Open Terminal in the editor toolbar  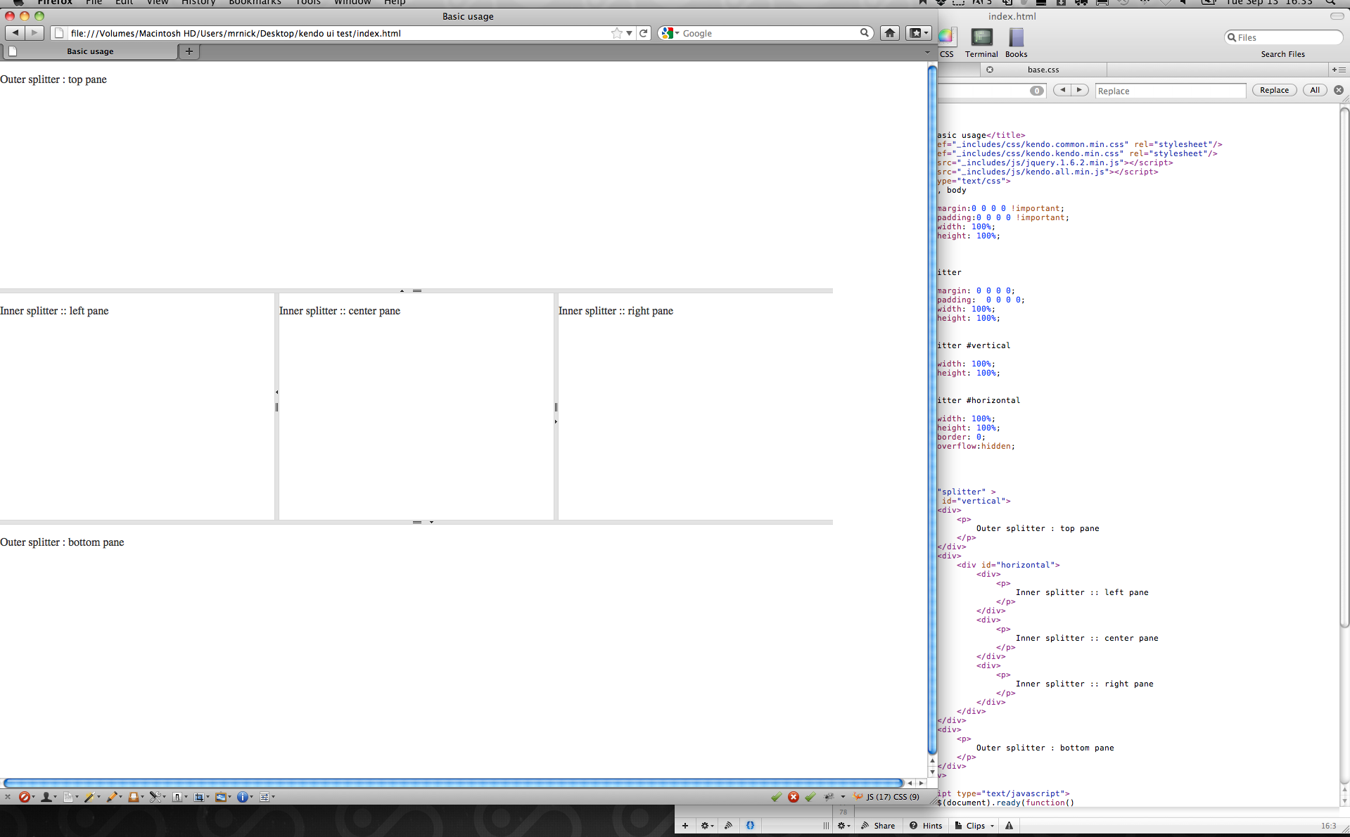coord(981,43)
